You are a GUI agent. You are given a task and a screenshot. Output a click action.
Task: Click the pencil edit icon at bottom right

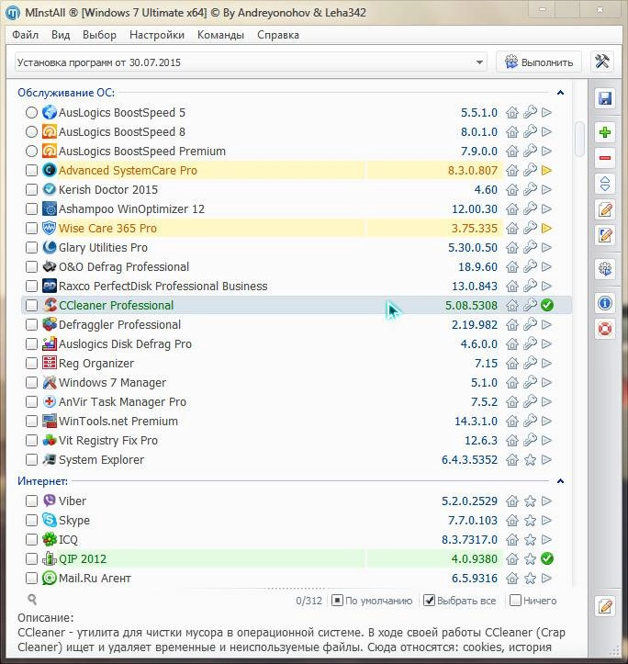pyautogui.click(x=605, y=606)
